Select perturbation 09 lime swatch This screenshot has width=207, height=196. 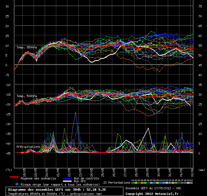pos(157,183)
